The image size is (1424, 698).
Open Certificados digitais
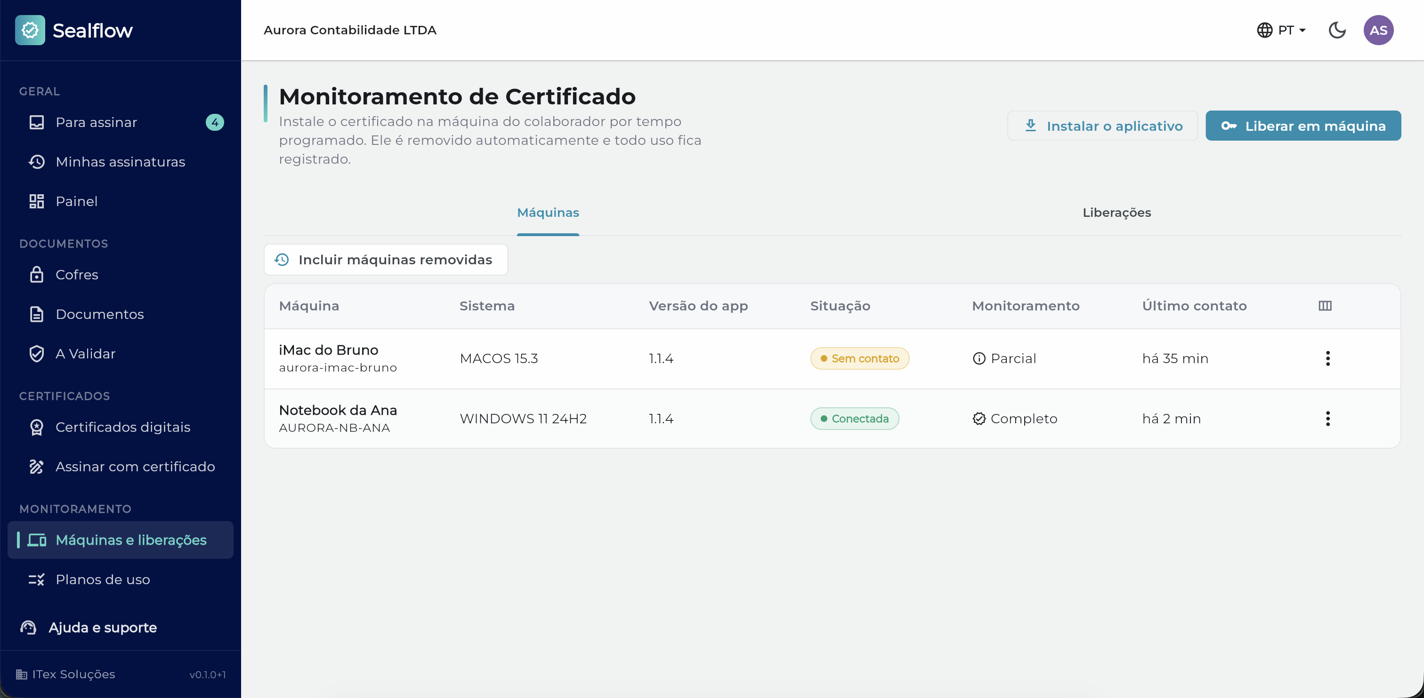(x=121, y=427)
